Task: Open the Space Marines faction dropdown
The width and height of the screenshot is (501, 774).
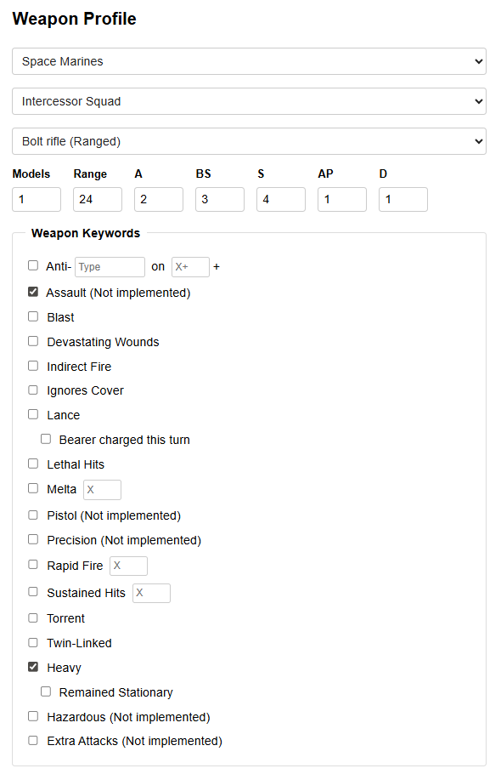Action: coord(249,61)
